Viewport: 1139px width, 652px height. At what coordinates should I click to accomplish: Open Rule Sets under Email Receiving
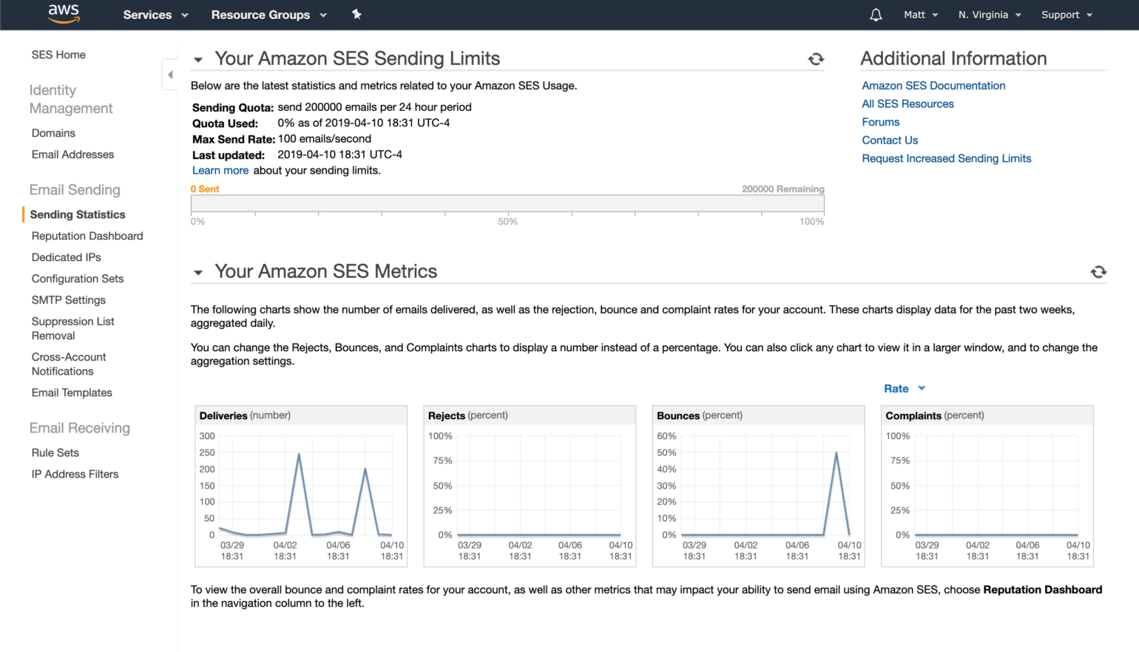click(55, 452)
